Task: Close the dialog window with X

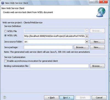Action: (103, 2)
